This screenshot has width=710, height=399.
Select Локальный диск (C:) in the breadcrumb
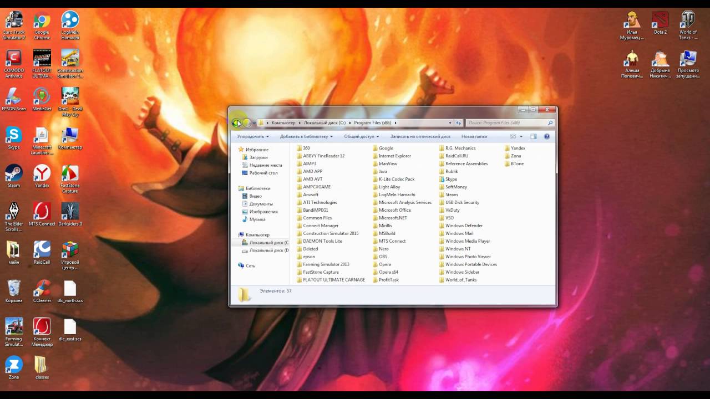[324, 123]
